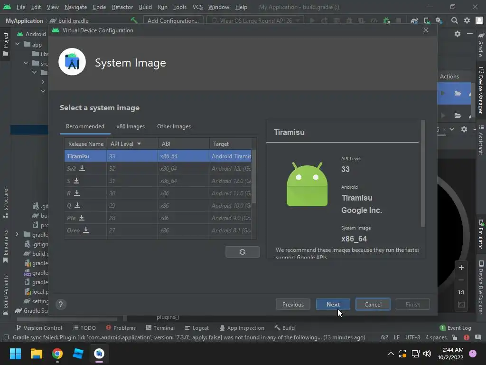Image resolution: width=486 pixels, height=365 pixels.
Task: Click the emulator 1:1 actual size button
Action: (461, 292)
